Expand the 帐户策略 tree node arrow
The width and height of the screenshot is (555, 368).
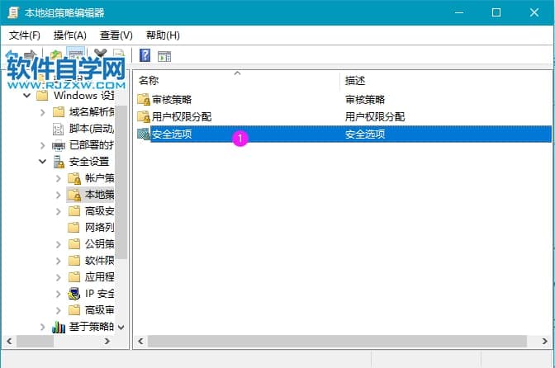(x=58, y=178)
